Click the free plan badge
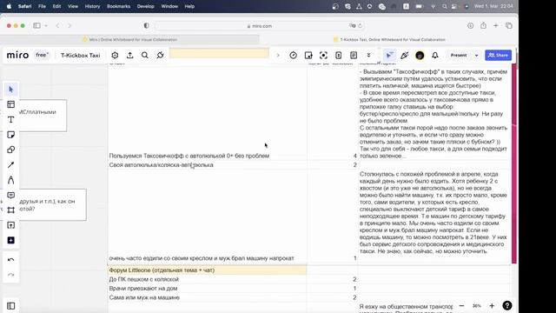The width and height of the screenshot is (556, 313). click(42, 56)
